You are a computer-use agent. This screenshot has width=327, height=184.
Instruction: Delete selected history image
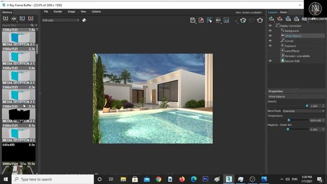click(x=31, y=18)
